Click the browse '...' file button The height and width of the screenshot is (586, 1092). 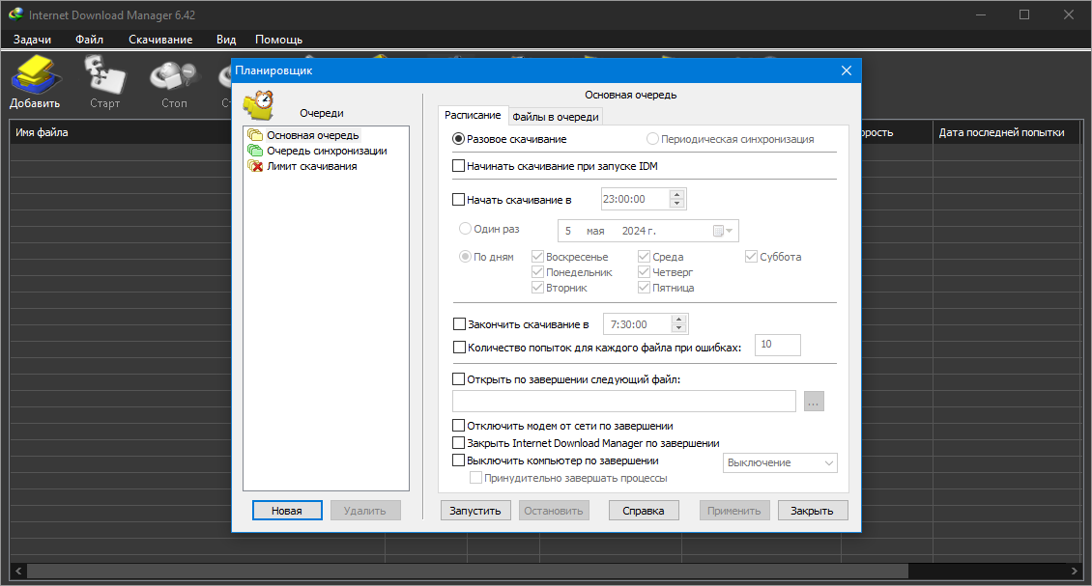(814, 402)
